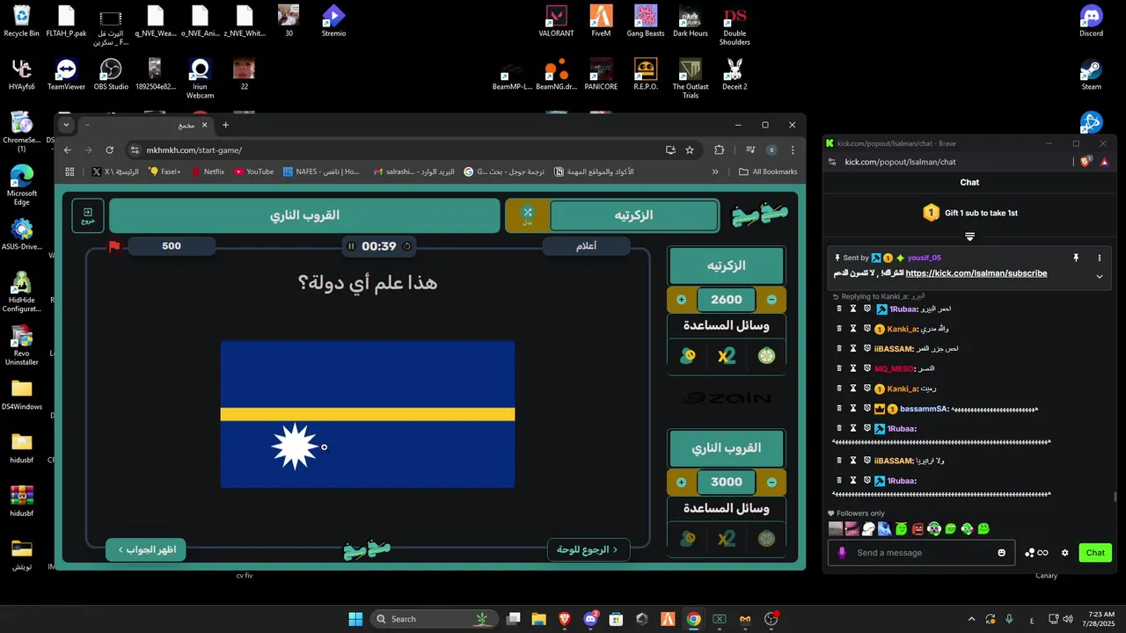Open the taskbar volume icon
Viewport: 1126px width, 633px height.
point(1067,619)
